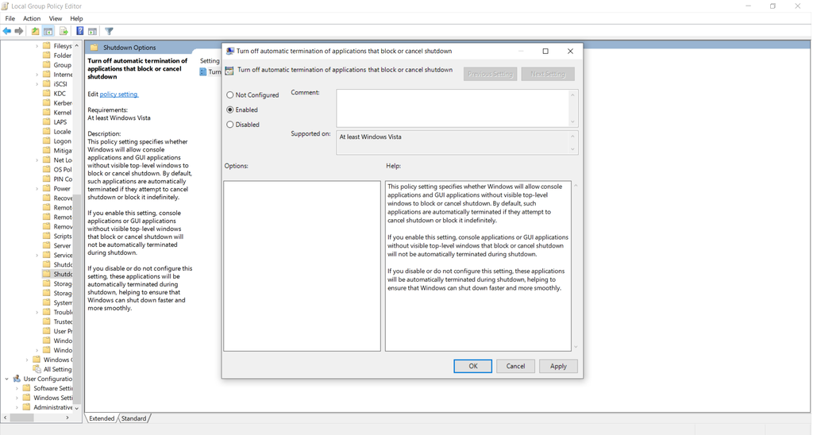Switch to the Extended tab
813x435 pixels.
coord(102,418)
